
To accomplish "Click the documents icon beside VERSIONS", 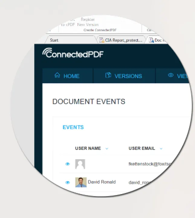I will [108, 75].
